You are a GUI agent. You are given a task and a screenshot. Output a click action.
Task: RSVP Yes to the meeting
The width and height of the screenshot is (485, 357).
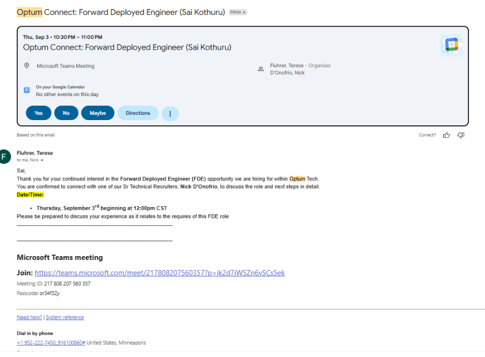point(38,113)
